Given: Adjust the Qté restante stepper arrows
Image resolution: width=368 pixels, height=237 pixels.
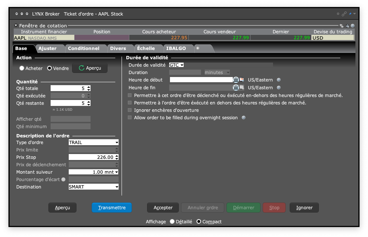Looking at the screenshot, I should click(88, 103).
